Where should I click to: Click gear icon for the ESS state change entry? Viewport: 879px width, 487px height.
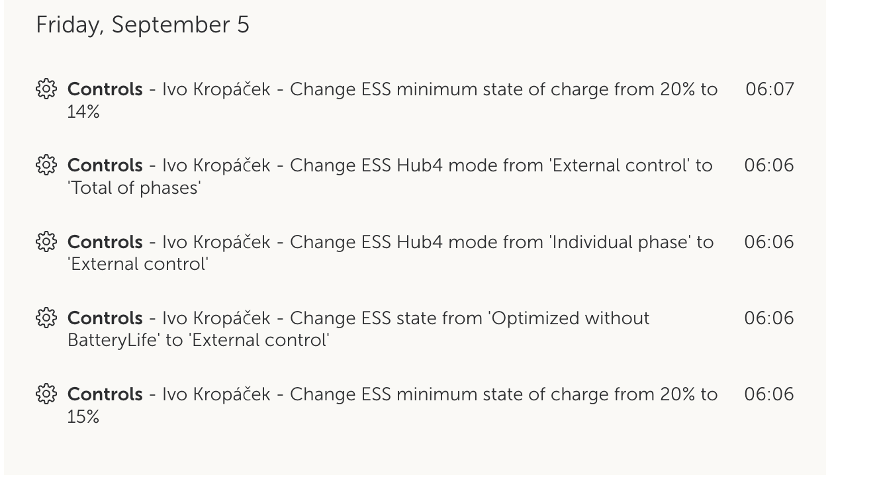click(x=46, y=318)
